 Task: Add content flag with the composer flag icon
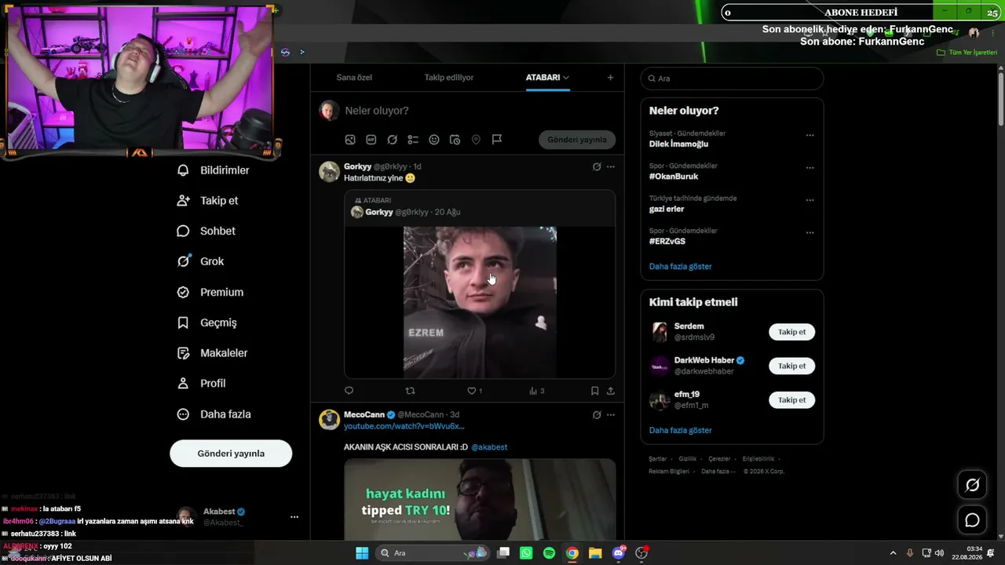tap(497, 140)
